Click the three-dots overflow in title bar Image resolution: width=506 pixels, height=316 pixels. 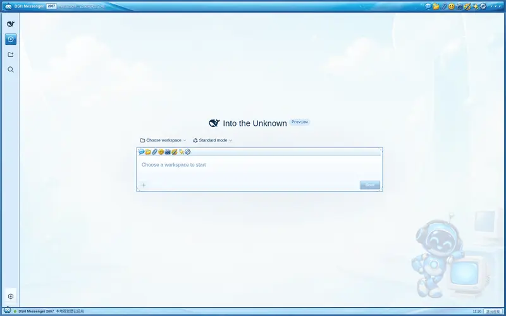pos(495,6)
